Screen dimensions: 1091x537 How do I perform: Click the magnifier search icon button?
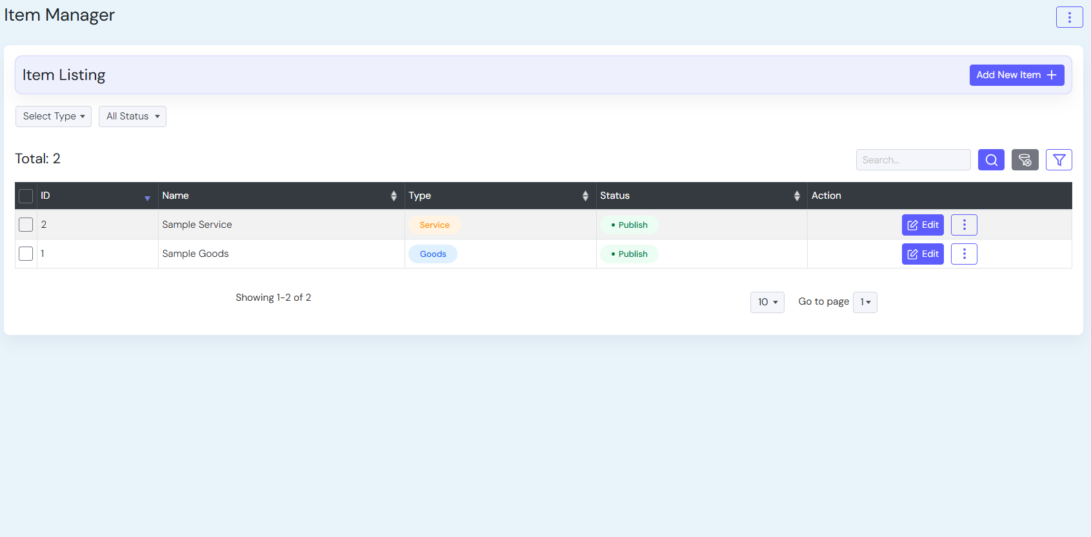[x=991, y=160]
